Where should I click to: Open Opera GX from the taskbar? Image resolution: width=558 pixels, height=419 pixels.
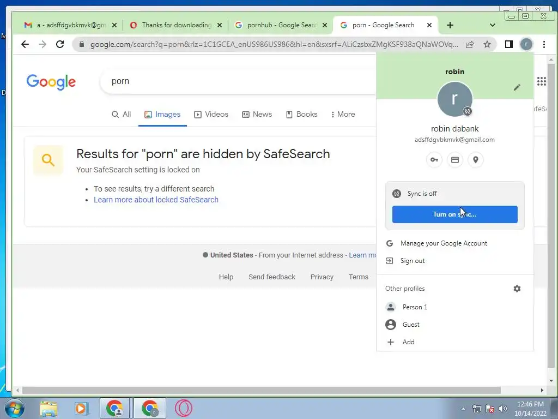click(184, 408)
